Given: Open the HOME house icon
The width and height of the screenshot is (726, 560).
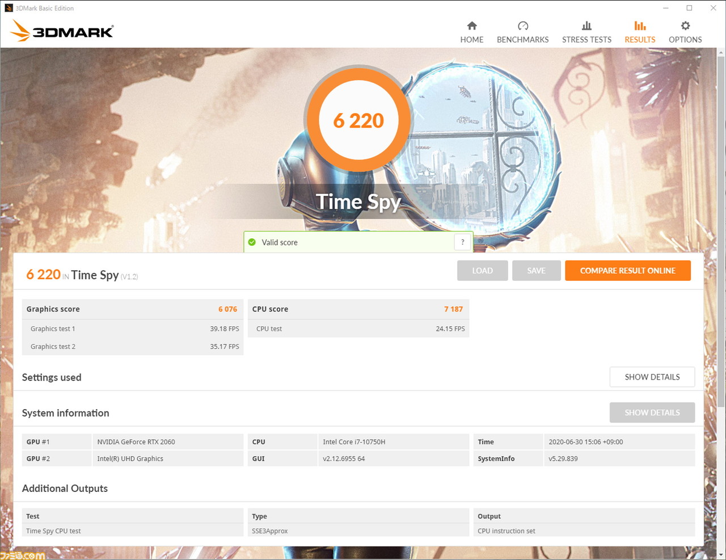Looking at the screenshot, I should pyautogui.click(x=472, y=26).
